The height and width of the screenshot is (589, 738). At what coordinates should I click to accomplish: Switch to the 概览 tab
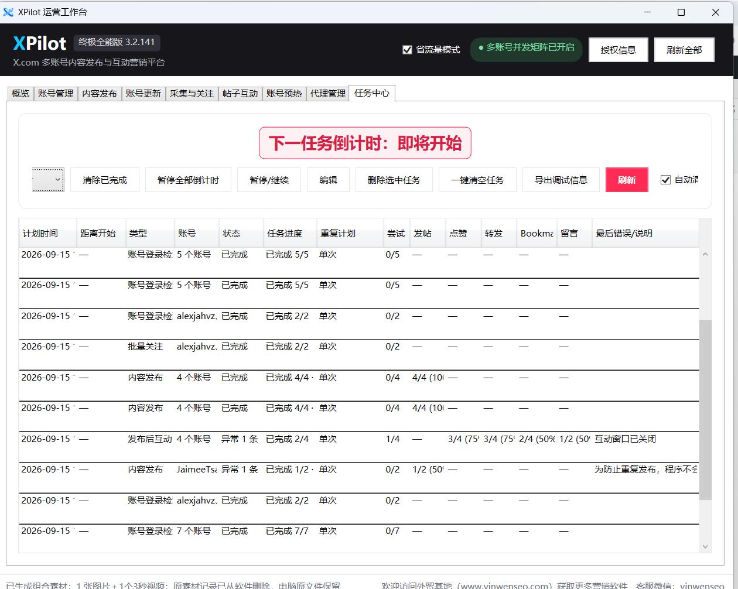point(20,93)
